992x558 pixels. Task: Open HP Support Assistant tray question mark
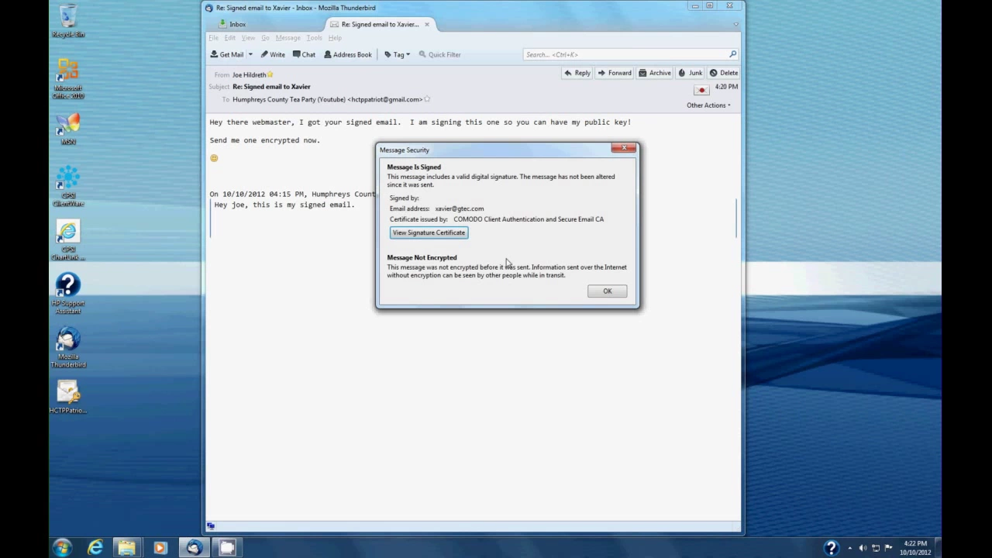[x=831, y=547]
